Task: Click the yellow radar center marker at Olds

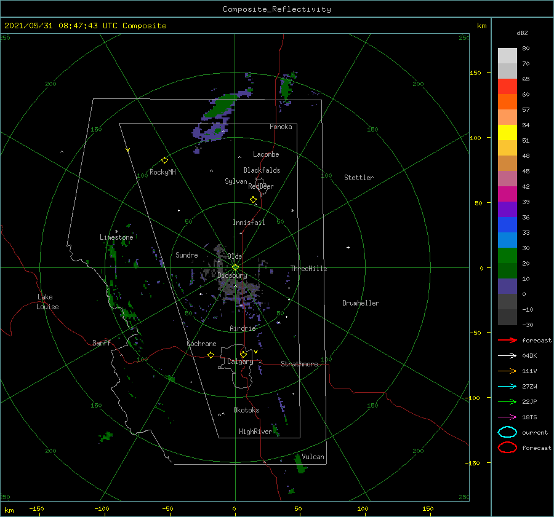Action: (x=235, y=267)
